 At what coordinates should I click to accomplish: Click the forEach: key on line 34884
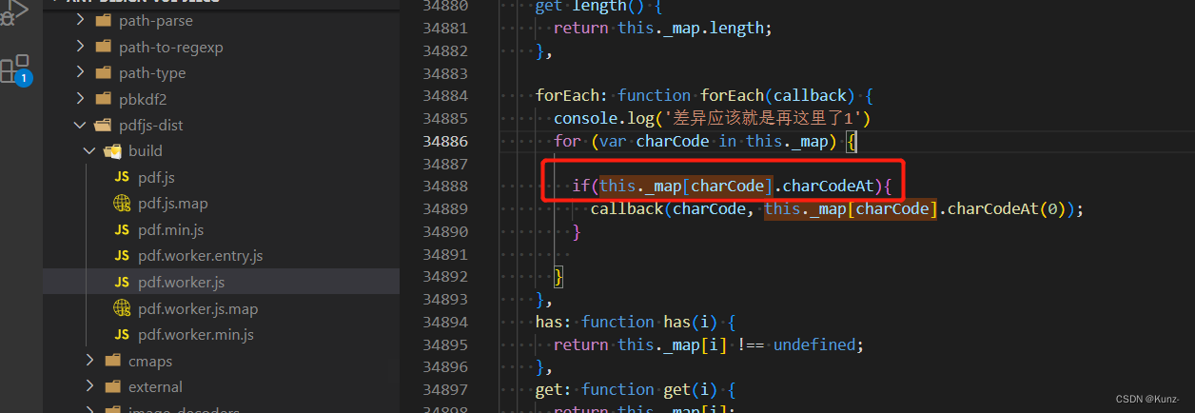572,95
